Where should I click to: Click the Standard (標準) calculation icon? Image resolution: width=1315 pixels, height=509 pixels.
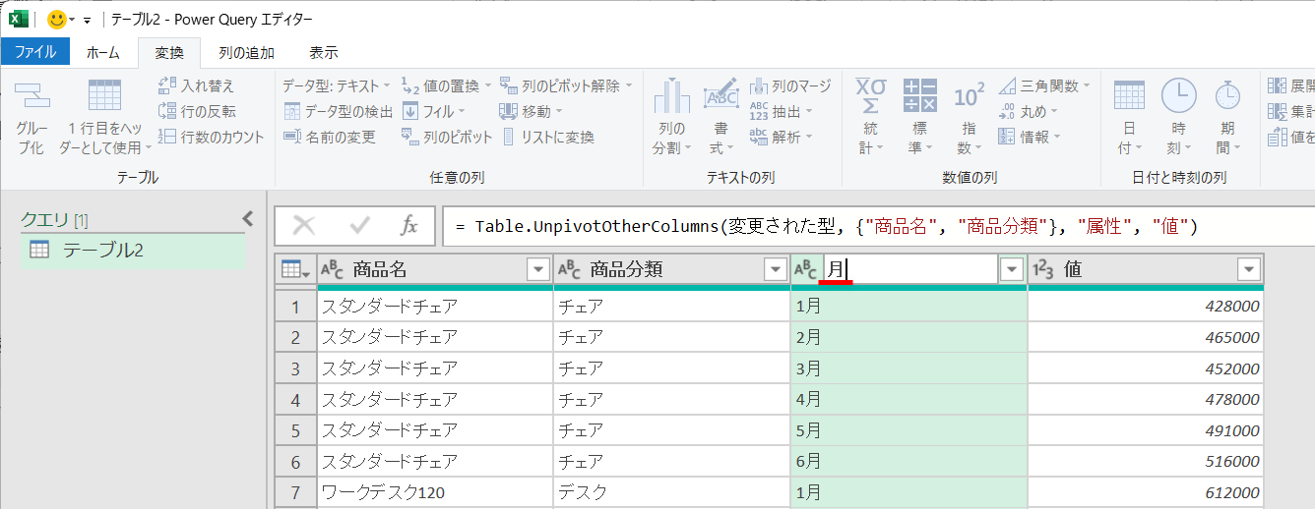click(919, 96)
